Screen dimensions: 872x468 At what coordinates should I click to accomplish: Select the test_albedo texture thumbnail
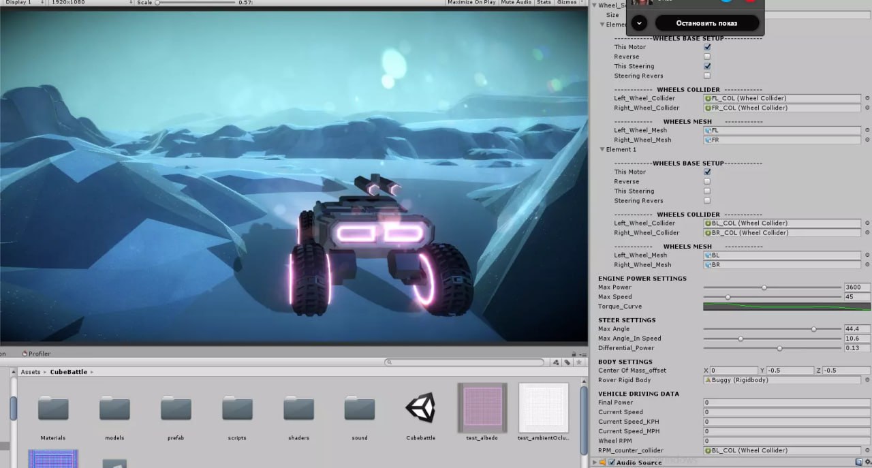click(482, 408)
